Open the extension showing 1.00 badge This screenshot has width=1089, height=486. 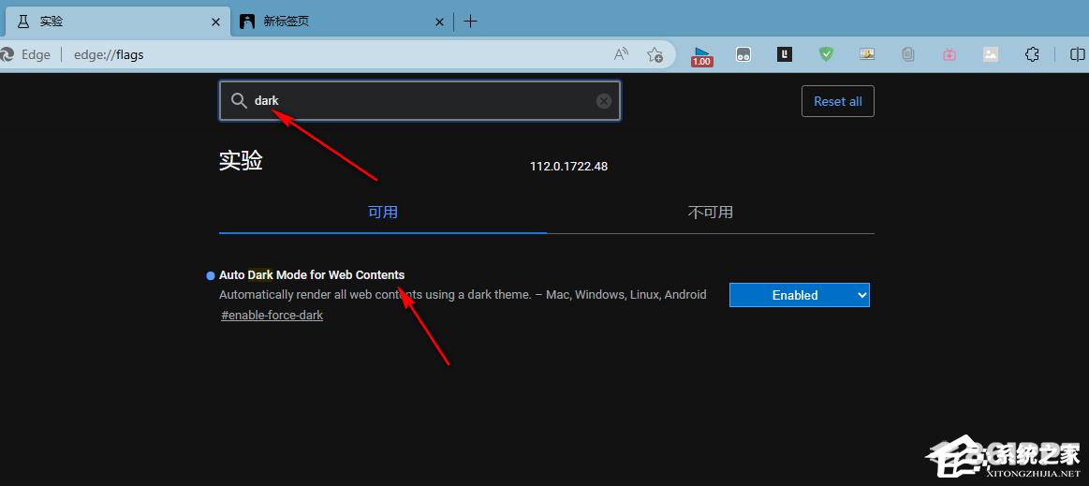click(x=701, y=55)
